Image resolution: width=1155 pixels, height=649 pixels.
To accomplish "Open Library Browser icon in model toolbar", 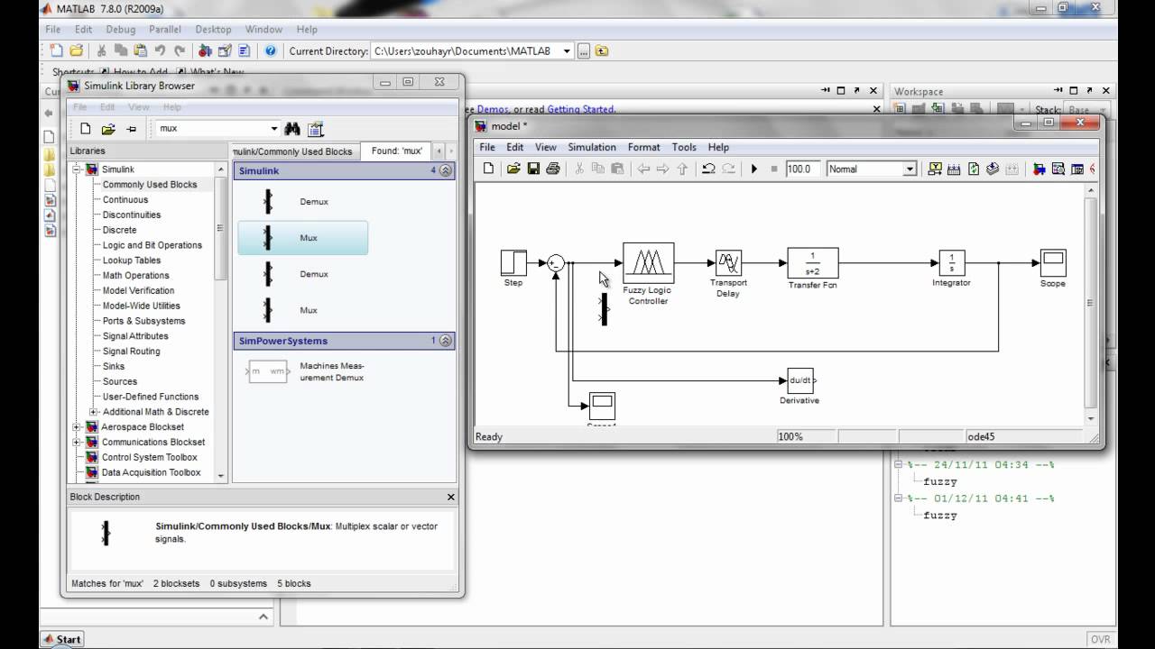I will [1039, 169].
